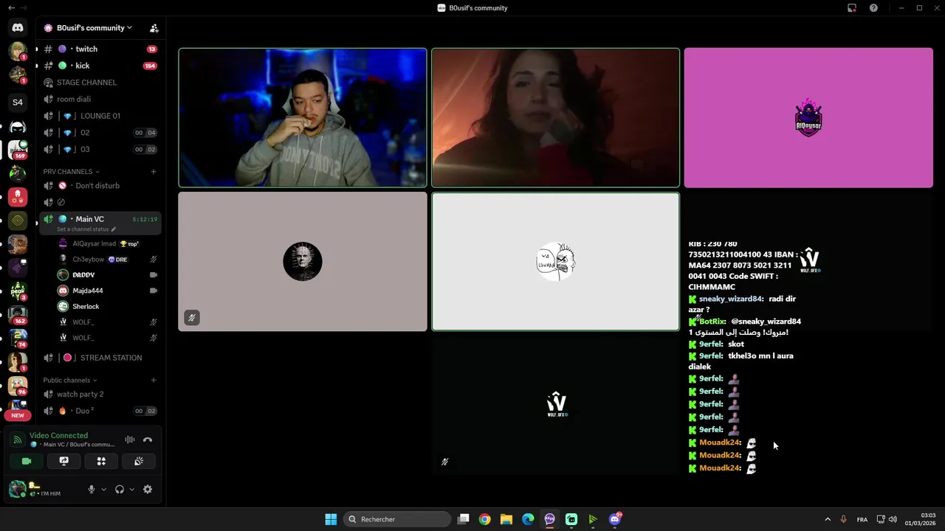
Task: Open the Discord inbox icon
Action: tap(852, 8)
